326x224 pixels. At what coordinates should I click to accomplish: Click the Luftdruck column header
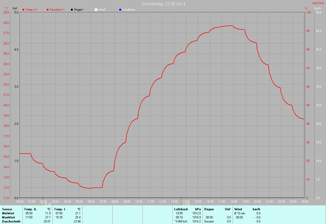181,209
